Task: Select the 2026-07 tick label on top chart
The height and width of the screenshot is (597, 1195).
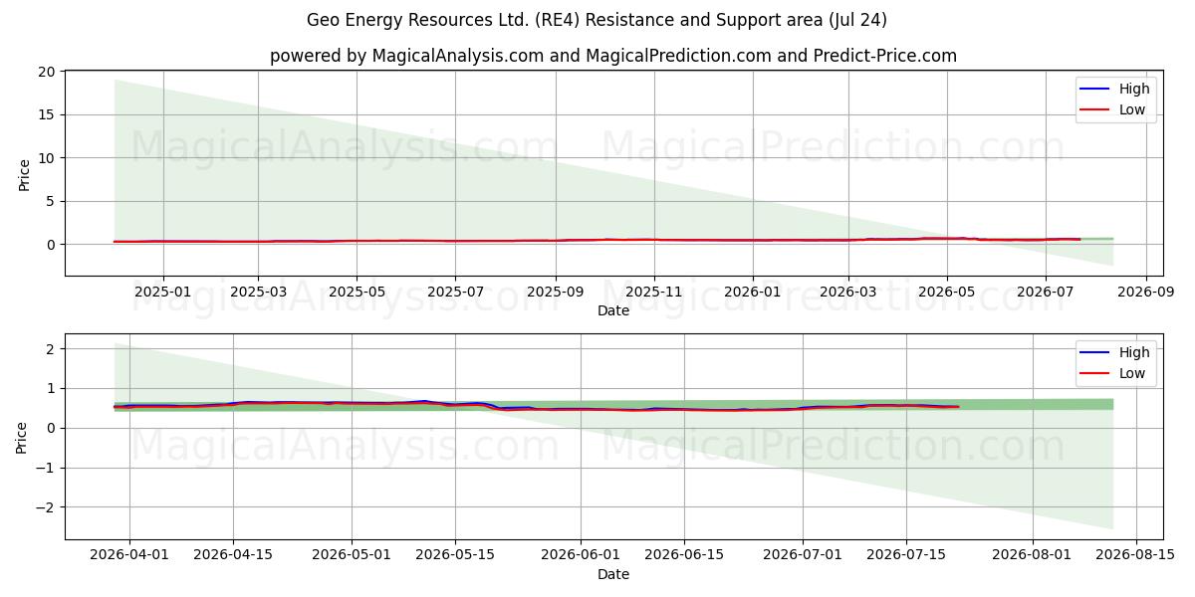Action: tap(1046, 292)
